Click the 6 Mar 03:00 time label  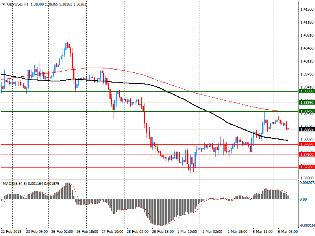pos(288,232)
